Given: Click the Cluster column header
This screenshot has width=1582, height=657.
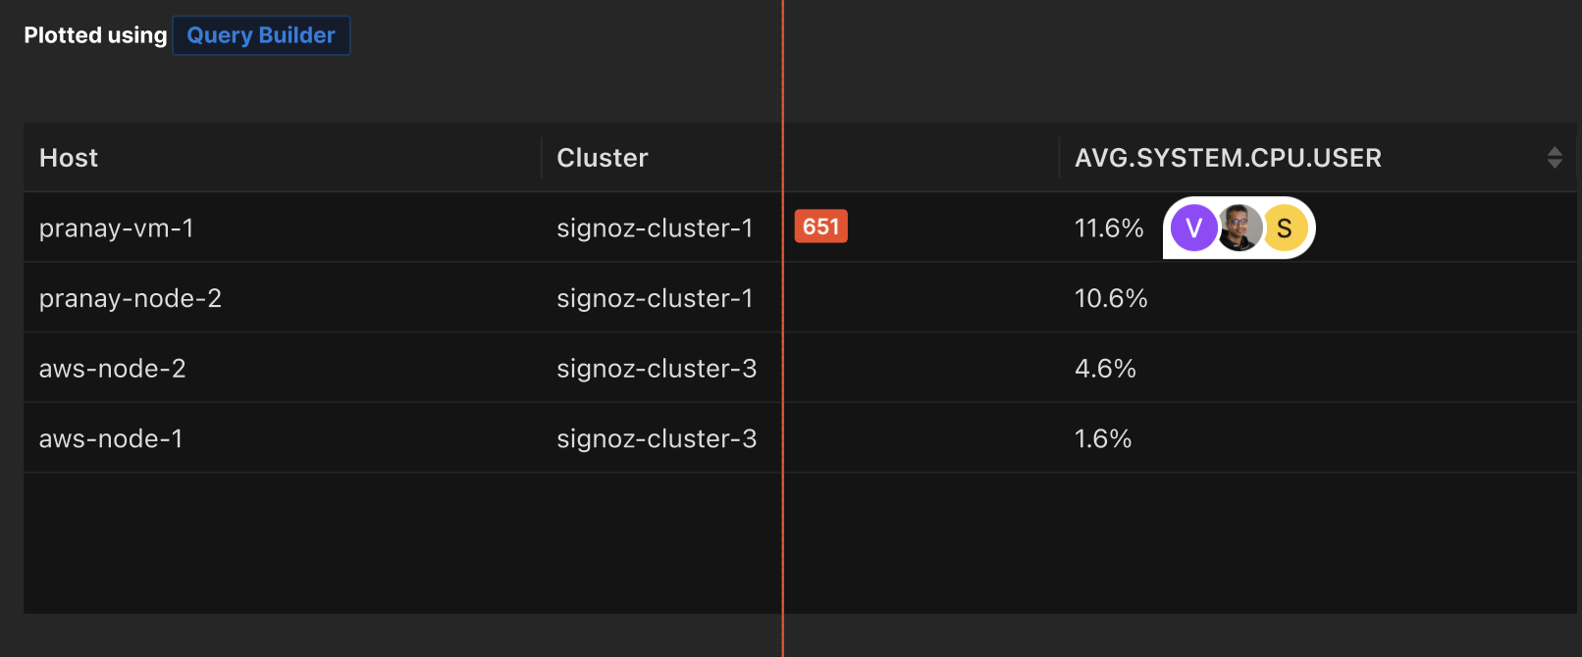Looking at the screenshot, I should (x=602, y=157).
